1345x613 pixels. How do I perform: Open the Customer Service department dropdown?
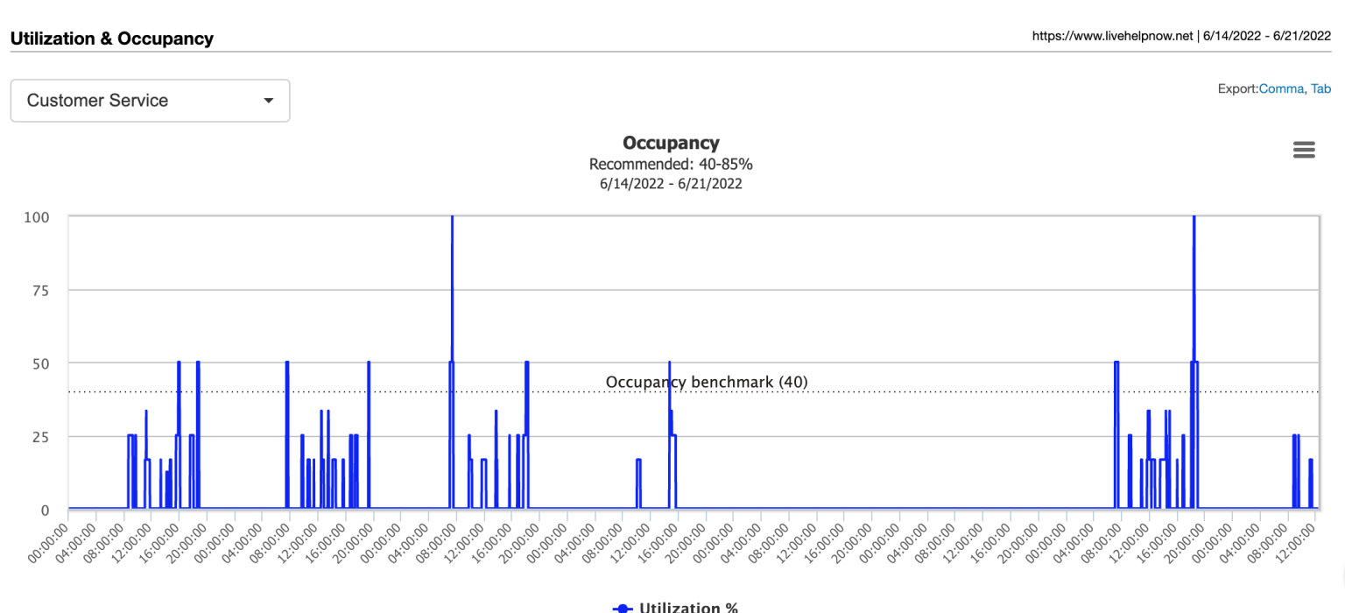[150, 101]
